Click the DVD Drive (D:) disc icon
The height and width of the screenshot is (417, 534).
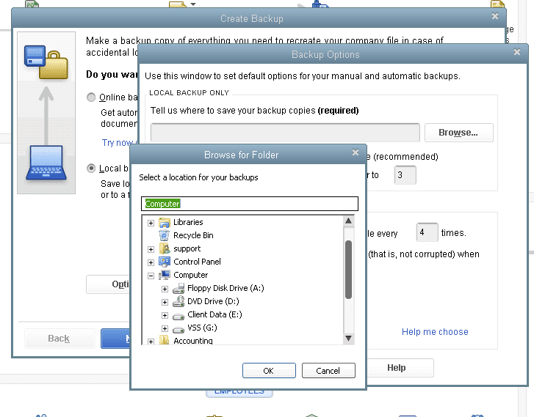(x=178, y=301)
